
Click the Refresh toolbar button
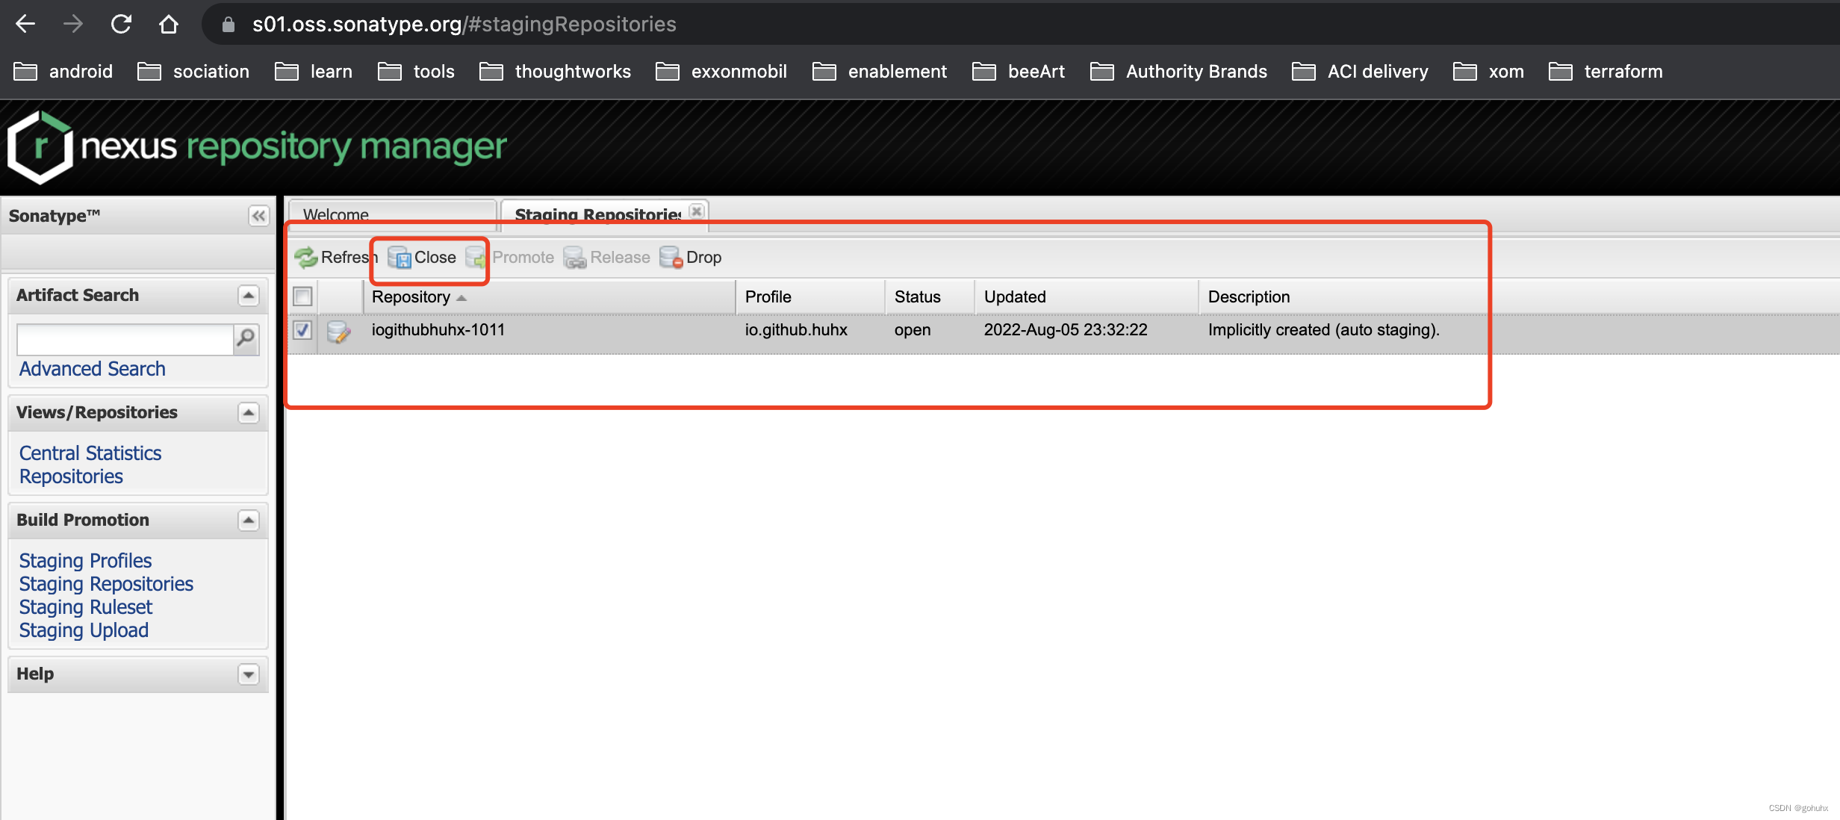pyautogui.click(x=336, y=258)
